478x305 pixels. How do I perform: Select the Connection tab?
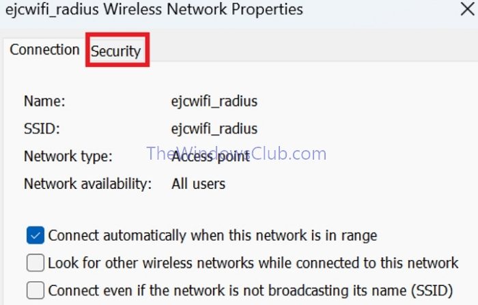point(45,50)
